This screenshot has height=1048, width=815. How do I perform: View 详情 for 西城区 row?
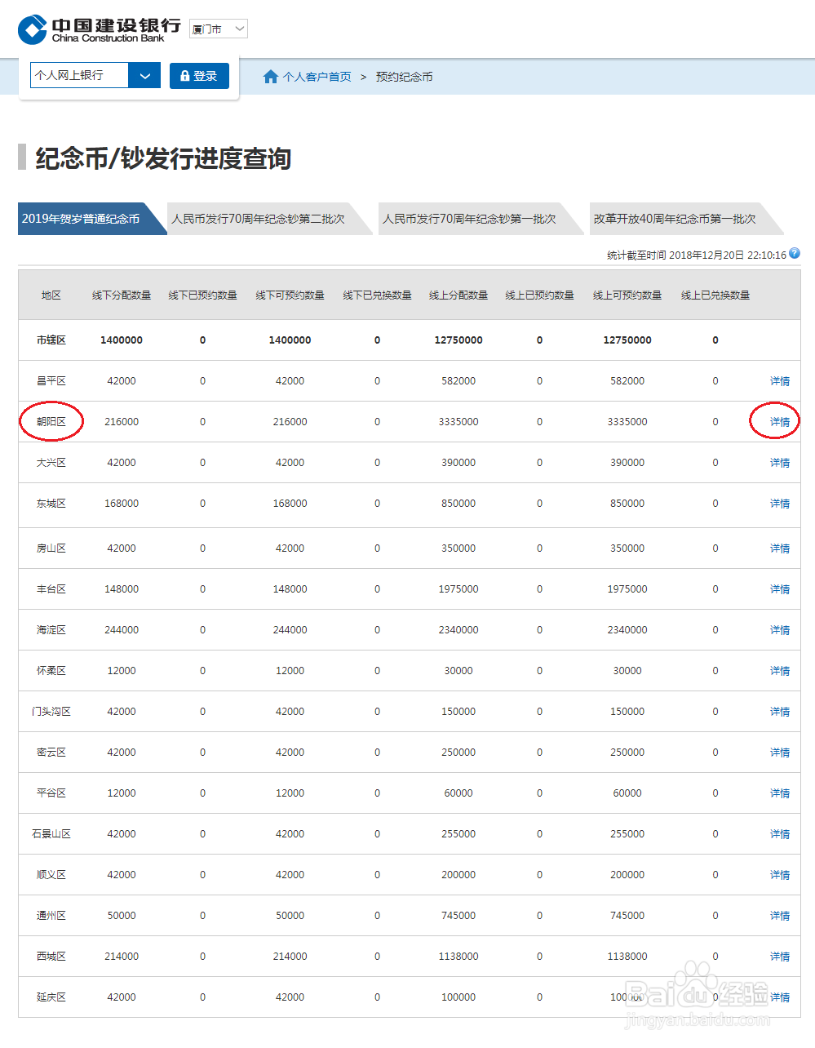[x=778, y=956]
